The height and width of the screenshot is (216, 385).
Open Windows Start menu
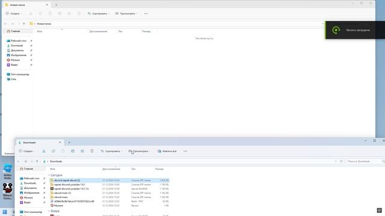[x=5, y=212]
